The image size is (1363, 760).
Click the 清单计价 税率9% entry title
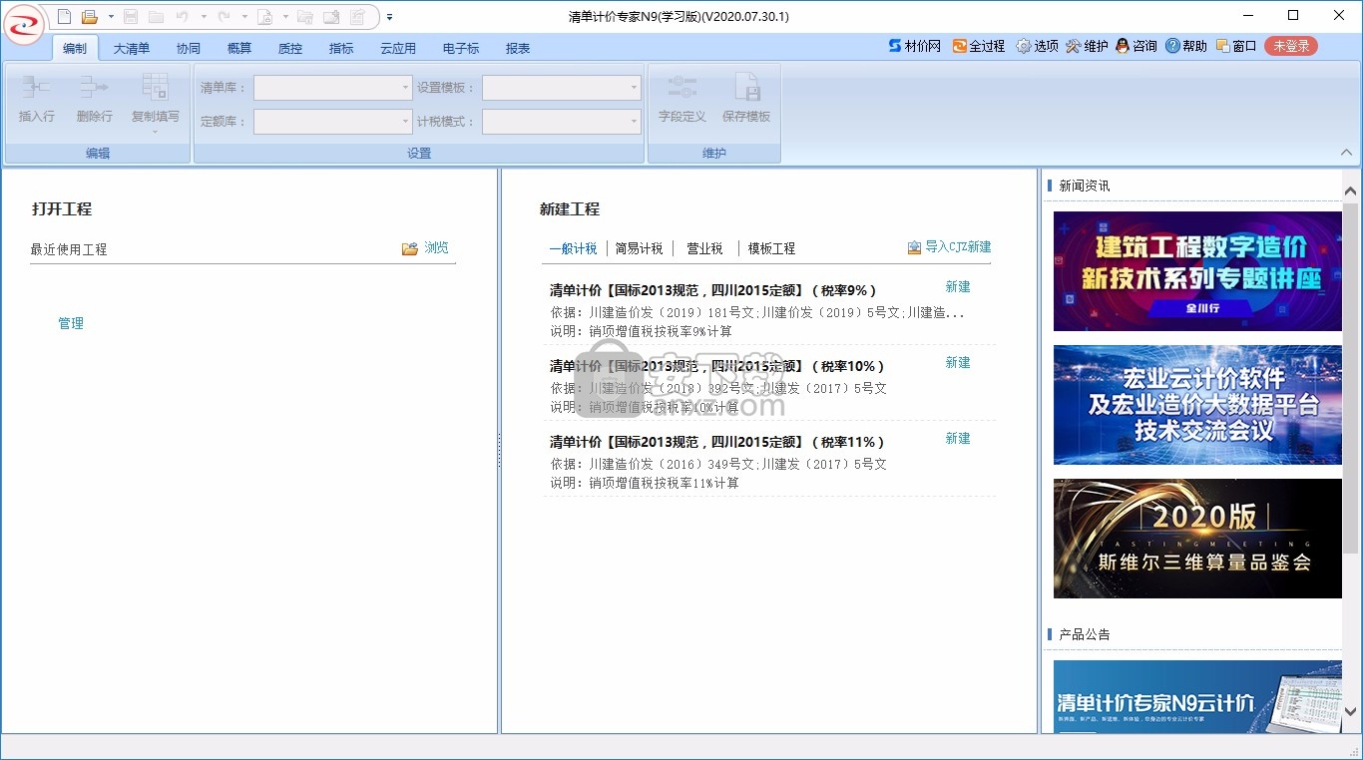pyautogui.click(x=713, y=290)
